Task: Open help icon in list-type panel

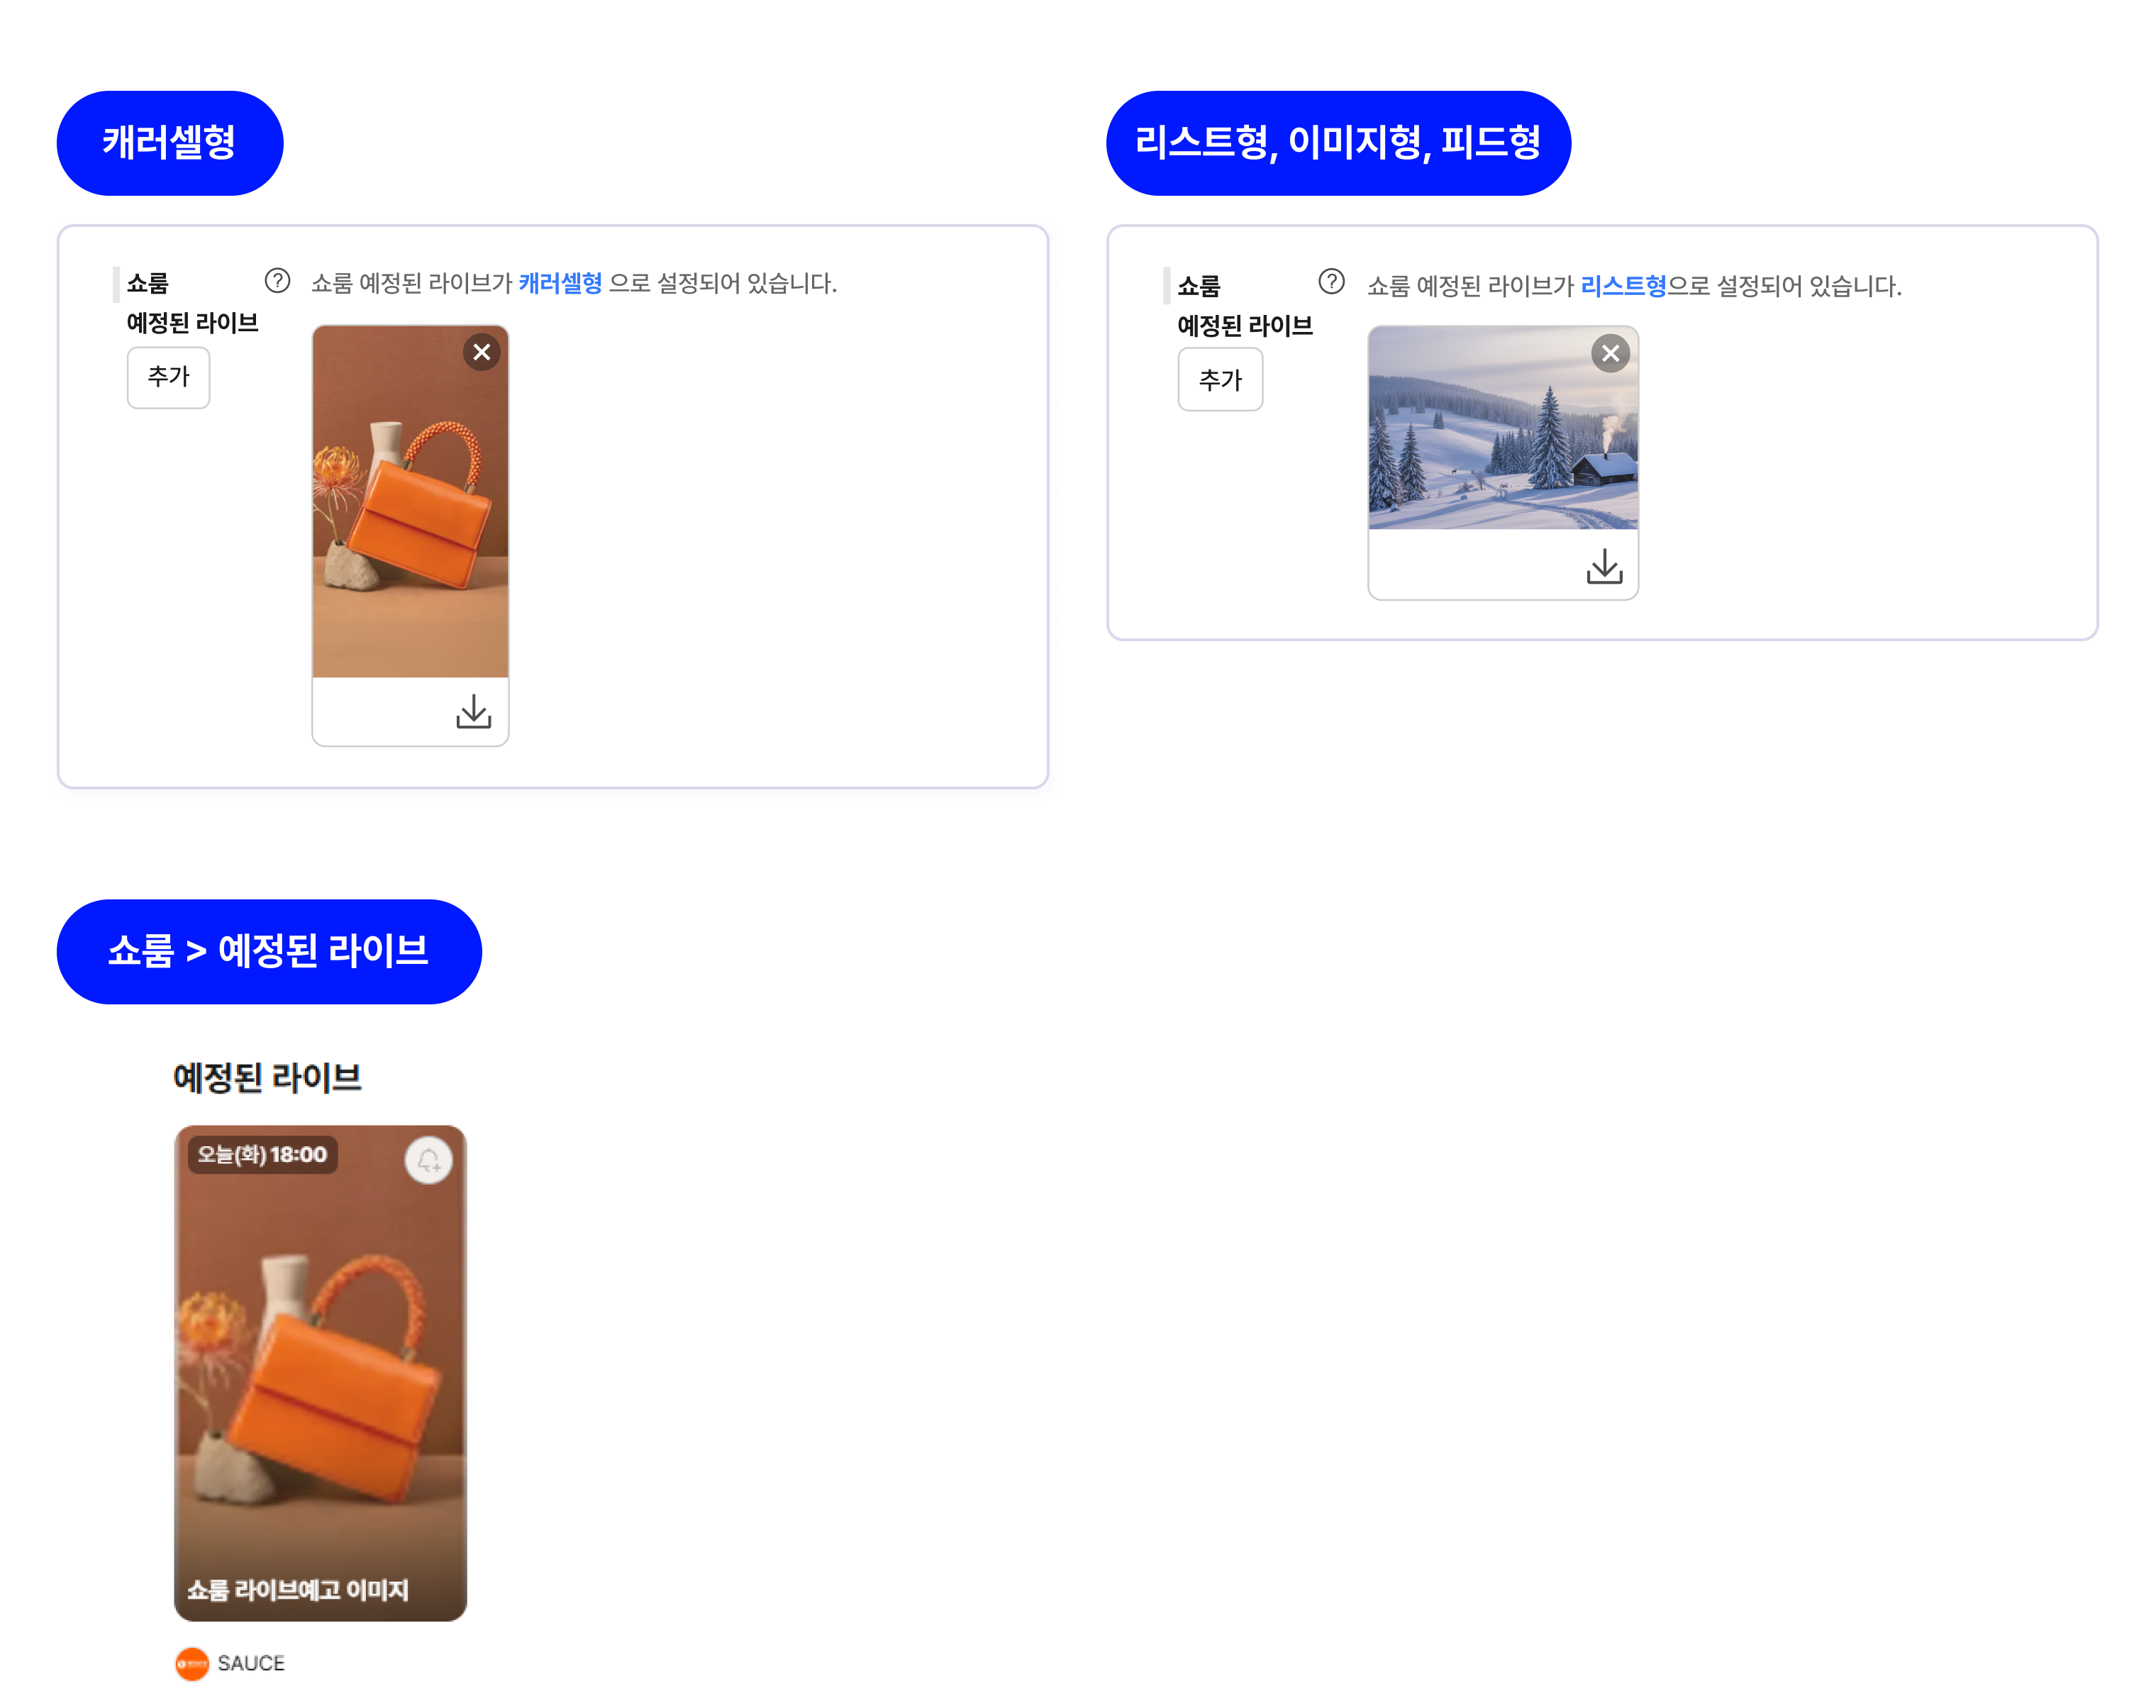Action: coord(1331,282)
